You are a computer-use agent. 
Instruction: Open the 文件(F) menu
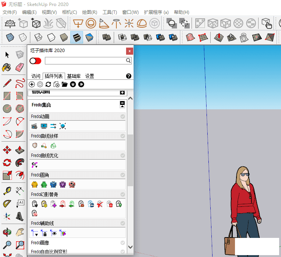point(10,12)
